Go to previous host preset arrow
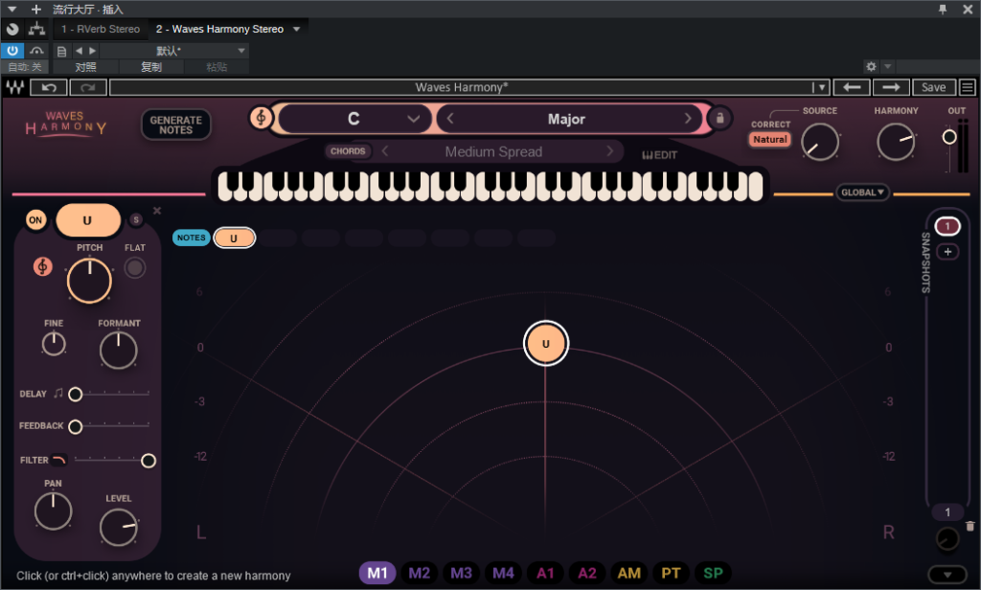 pyautogui.click(x=79, y=51)
